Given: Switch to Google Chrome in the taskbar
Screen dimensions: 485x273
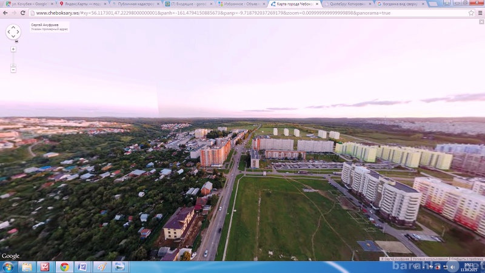Looking at the screenshot, I should (x=64, y=267).
